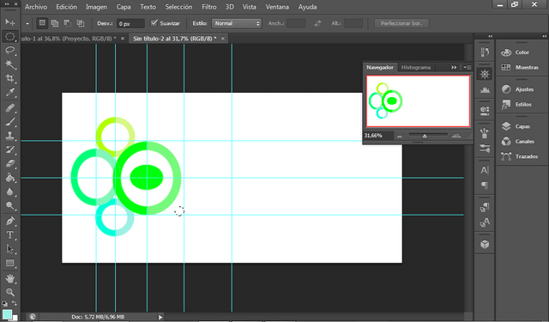Select the Paint Bucket tool
Image resolution: width=549 pixels, height=322 pixels.
(9, 178)
